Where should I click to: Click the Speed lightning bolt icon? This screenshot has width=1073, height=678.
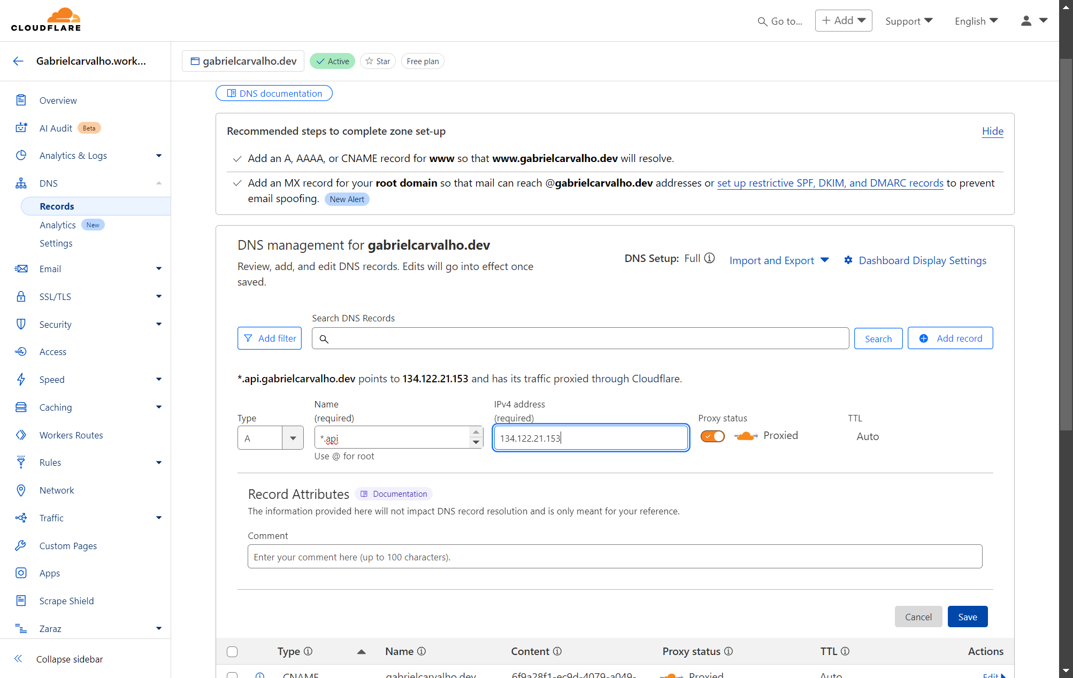pyautogui.click(x=21, y=379)
